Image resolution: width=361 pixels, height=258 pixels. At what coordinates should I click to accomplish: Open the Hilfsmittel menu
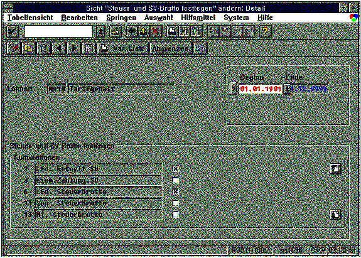click(198, 18)
